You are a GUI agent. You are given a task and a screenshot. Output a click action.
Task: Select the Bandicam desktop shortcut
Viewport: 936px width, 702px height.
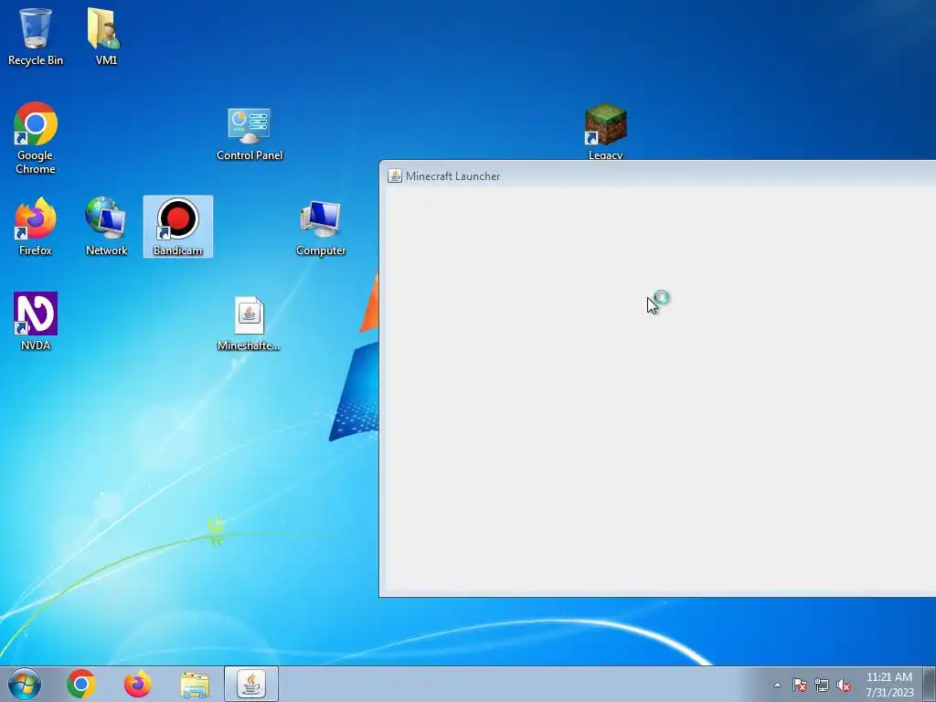(x=178, y=227)
